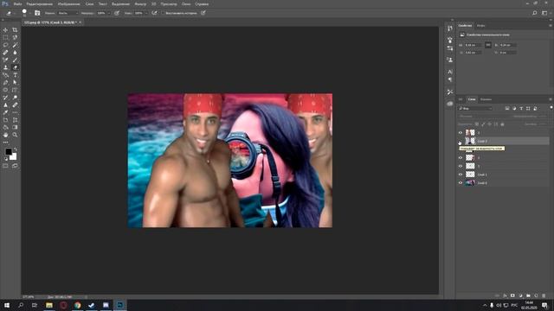The height and width of the screenshot is (311, 554).
Task: Click the add layer style fx button
Action: pos(505,295)
